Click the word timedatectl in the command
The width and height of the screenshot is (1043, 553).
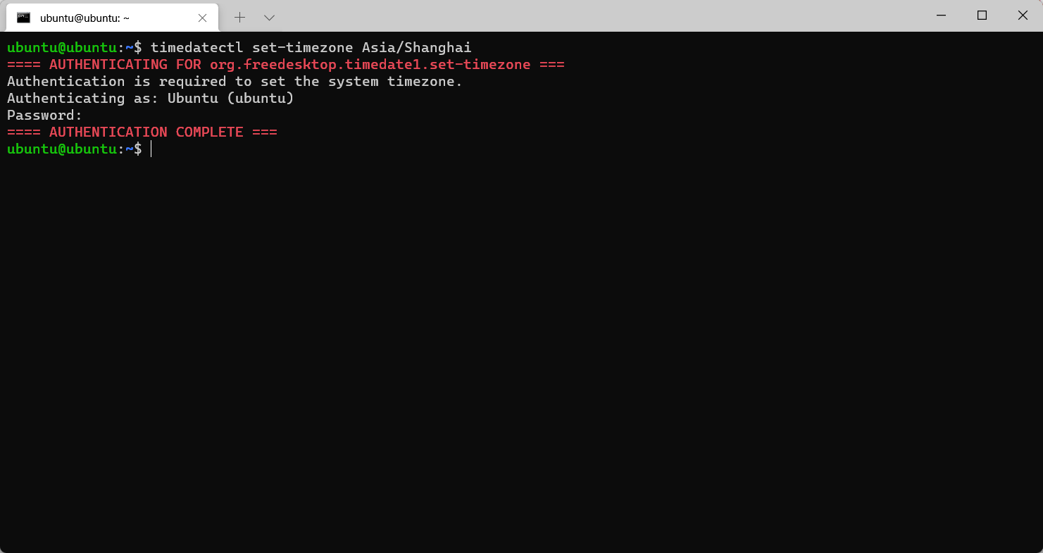(196, 47)
